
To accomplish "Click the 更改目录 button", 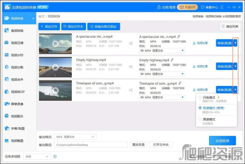I will pos(138,145).
